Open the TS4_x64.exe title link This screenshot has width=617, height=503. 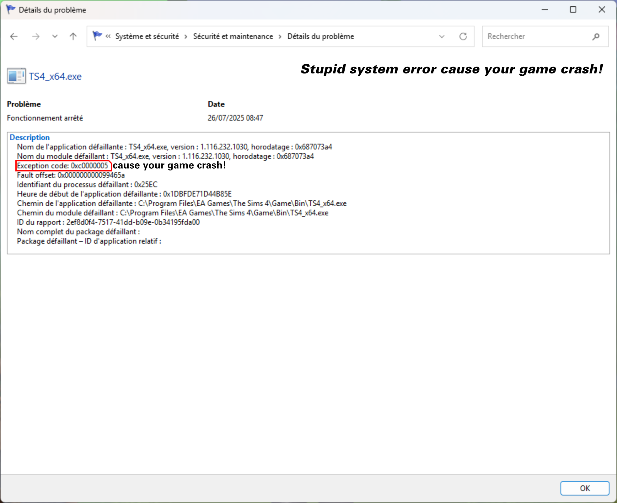tap(55, 76)
